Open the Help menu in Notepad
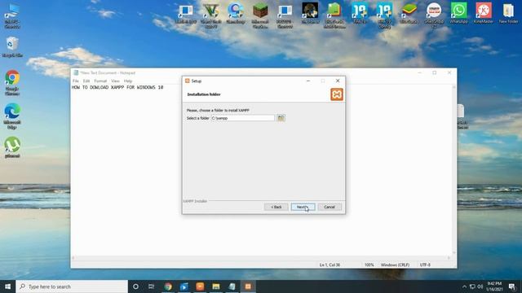Screen dimensions: 522x293 128,81
